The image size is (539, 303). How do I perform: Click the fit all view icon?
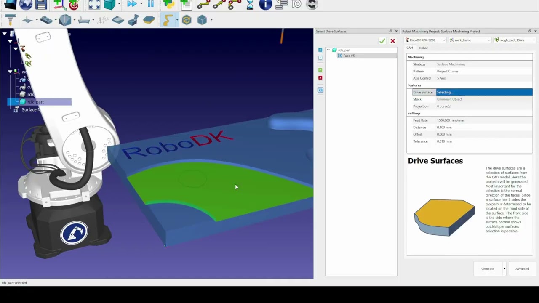tap(94, 5)
